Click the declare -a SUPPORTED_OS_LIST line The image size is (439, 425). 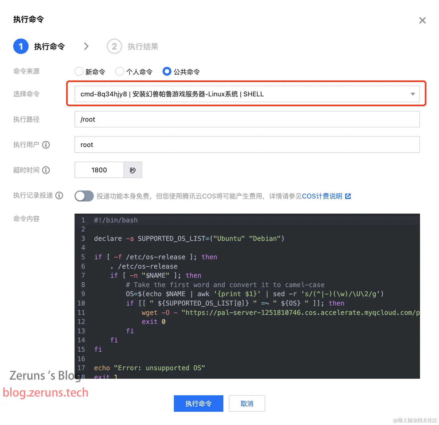(189, 238)
